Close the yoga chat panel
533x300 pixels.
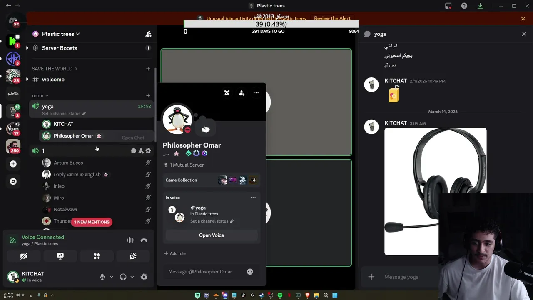pyautogui.click(x=524, y=34)
